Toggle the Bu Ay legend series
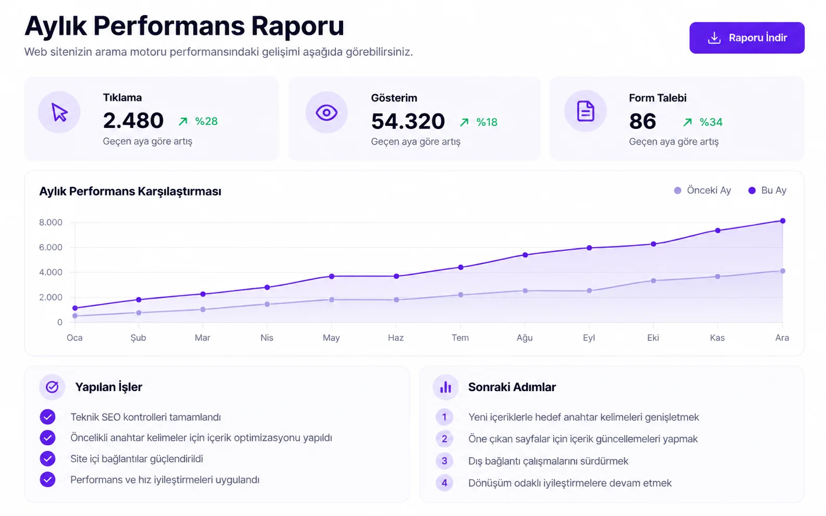This screenshot has height=516, width=826. (767, 190)
